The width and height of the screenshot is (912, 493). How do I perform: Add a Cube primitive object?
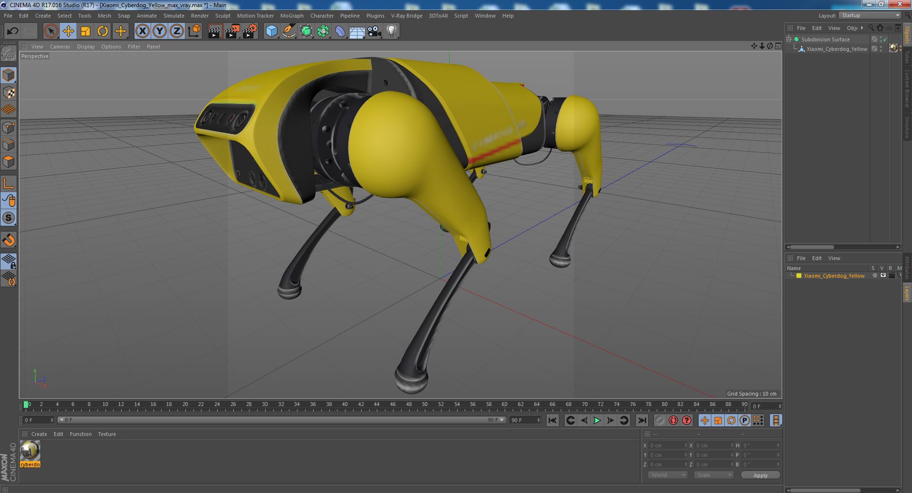[x=271, y=31]
